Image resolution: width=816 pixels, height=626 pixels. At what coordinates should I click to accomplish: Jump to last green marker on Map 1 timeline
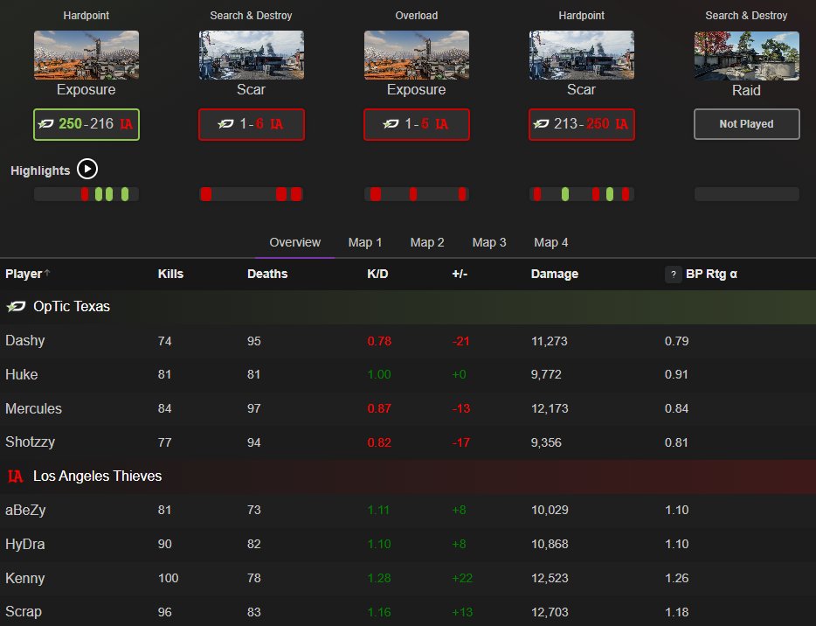(125, 194)
